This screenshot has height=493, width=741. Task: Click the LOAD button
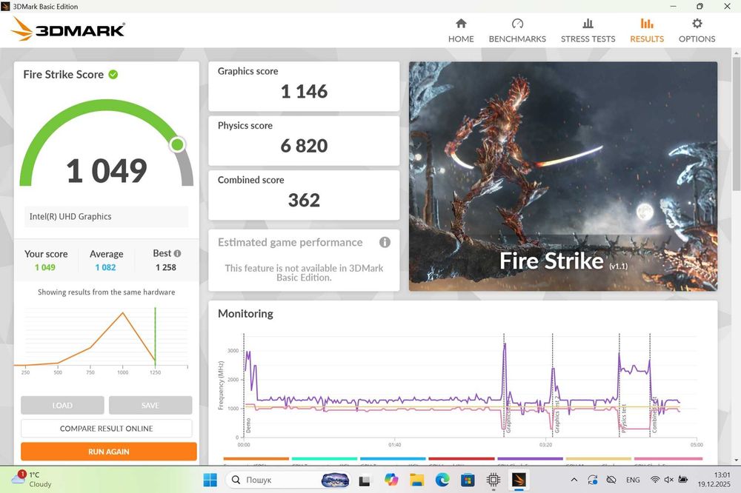(62, 405)
